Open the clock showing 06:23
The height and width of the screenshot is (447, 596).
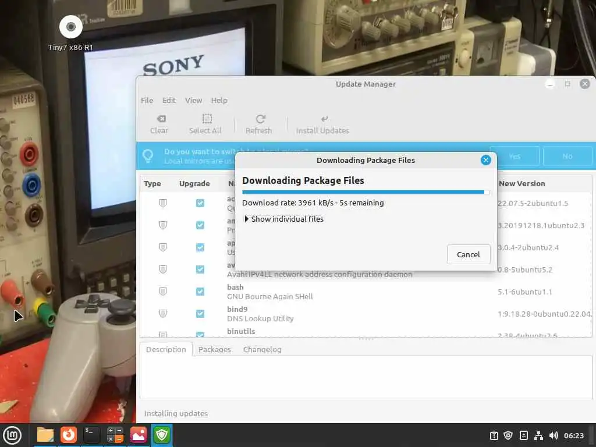[x=573, y=435]
